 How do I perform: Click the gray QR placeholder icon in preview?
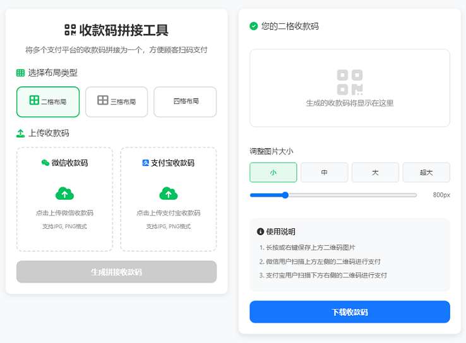[x=350, y=82]
